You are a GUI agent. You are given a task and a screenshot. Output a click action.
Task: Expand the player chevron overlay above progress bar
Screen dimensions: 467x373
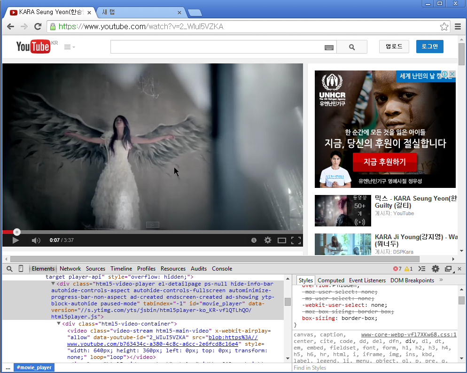153,225
